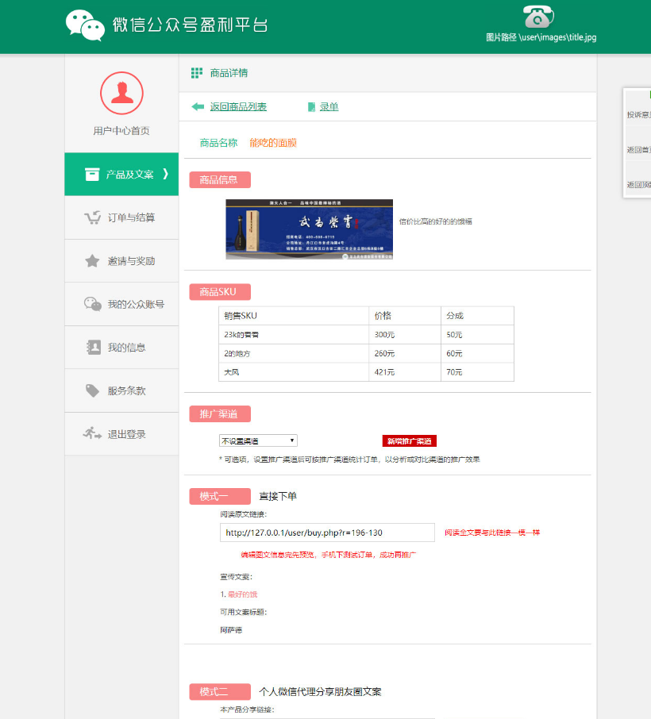This screenshot has height=719, width=651.
Task: Click the 60元 commission cell
Action: [x=477, y=353]
